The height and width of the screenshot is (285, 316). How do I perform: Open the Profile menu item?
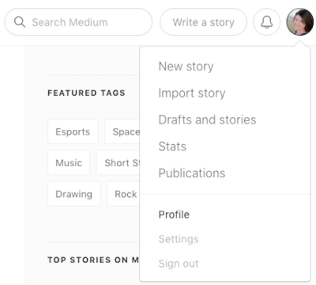174,215
